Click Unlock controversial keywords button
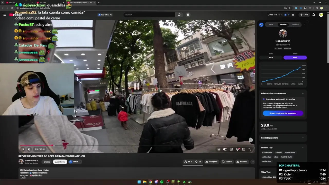The height and width of the screenshot is (185, 329). [x=283, y=113]
